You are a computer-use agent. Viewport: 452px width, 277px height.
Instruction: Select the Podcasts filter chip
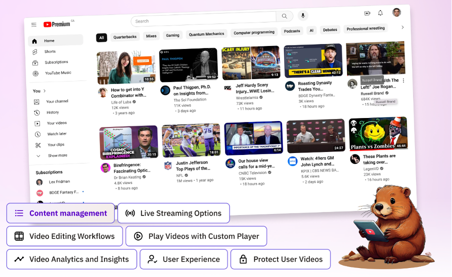click(292, 31)
